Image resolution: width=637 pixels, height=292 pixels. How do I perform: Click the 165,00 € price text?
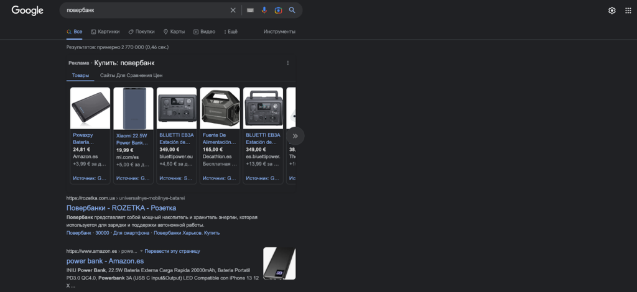(x=213, y=150)
